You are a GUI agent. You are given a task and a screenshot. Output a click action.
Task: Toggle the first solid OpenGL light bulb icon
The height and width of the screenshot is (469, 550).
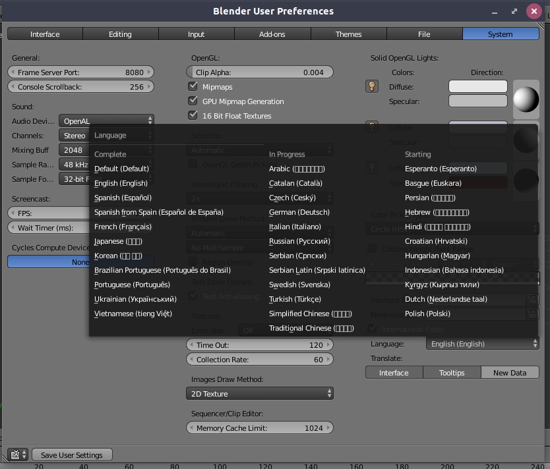(x=372, y=86)
